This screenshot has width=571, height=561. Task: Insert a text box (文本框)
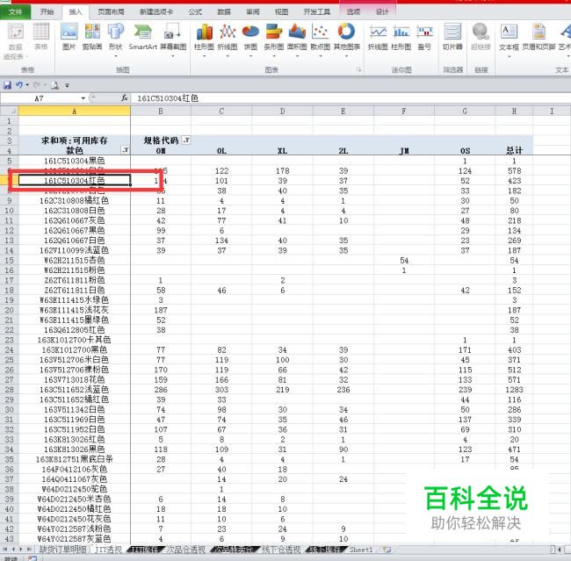pos(509,36)
